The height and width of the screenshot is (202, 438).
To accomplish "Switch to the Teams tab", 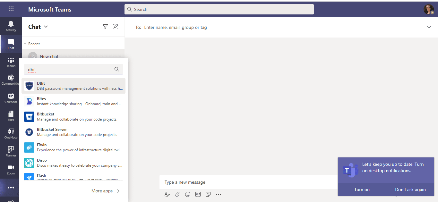I will [11, 62].
